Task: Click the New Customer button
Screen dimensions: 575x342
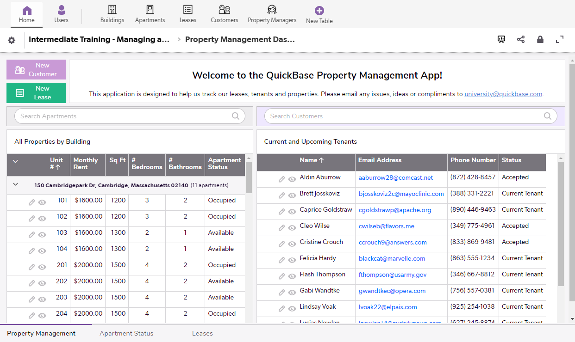Action: pos(36,70)
